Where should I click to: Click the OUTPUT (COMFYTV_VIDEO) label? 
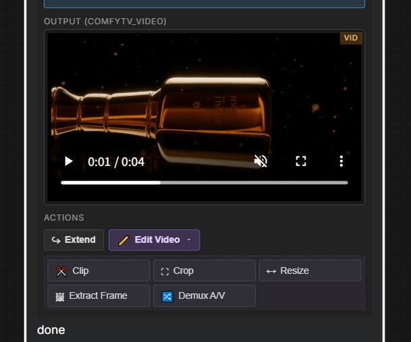point(105,22)
